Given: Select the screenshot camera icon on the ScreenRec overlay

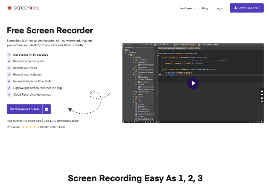Looking at the screenshot, I should (x=262, y=91).
